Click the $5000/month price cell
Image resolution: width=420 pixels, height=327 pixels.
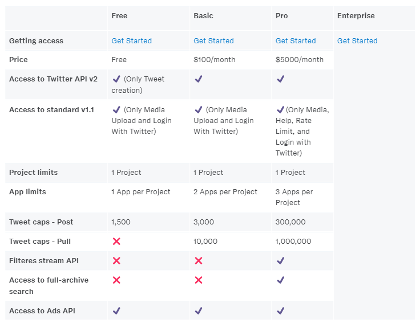coord(299,59)
